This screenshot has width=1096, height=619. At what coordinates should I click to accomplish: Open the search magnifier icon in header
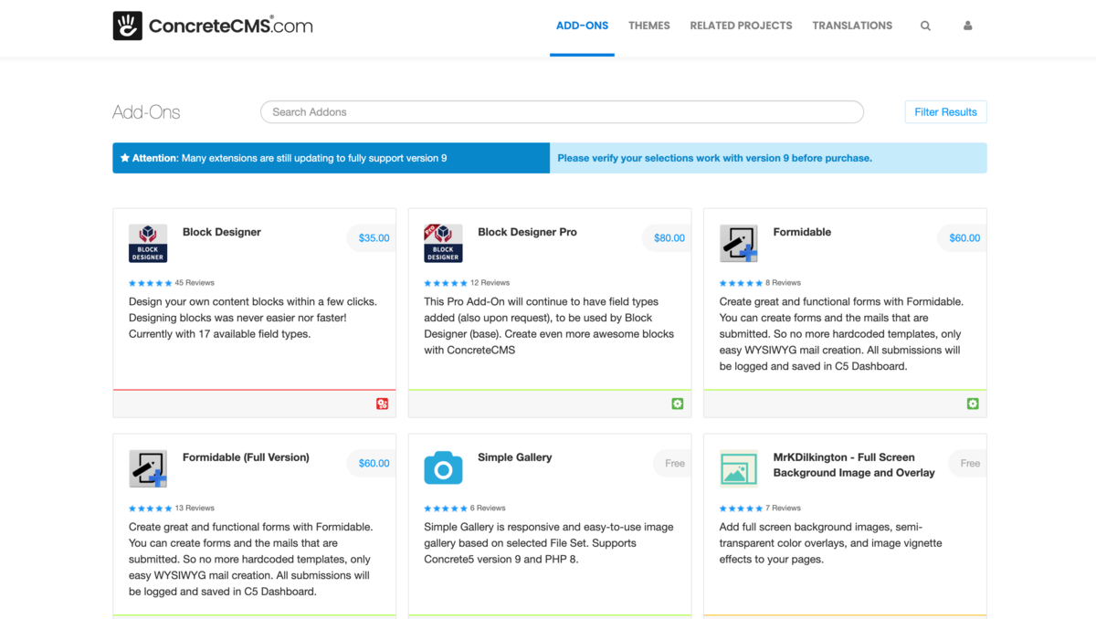tap(925, 26)
